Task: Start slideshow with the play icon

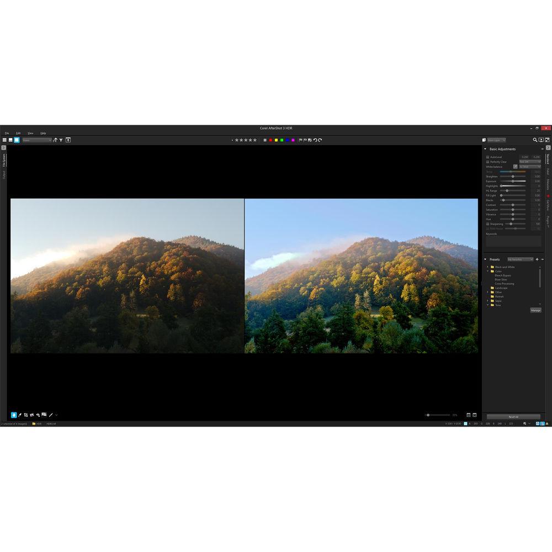Action: pyautogui.click(x=541, y=140)
